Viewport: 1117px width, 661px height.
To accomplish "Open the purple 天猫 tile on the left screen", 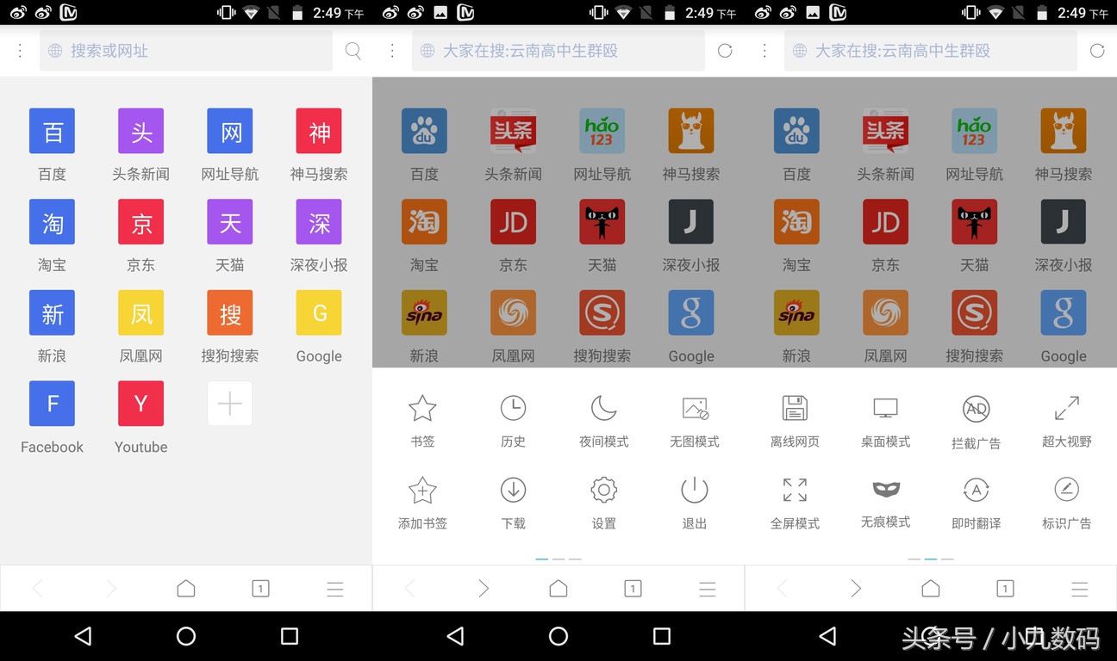I will [x=230, y=222].
